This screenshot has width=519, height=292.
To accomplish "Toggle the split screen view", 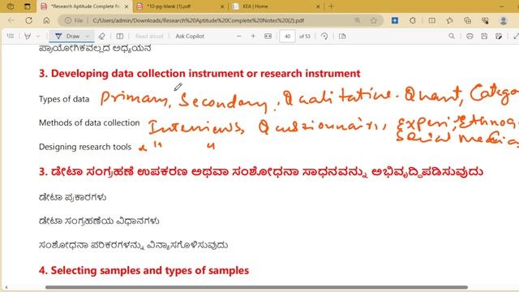I will tap(432, 20).
